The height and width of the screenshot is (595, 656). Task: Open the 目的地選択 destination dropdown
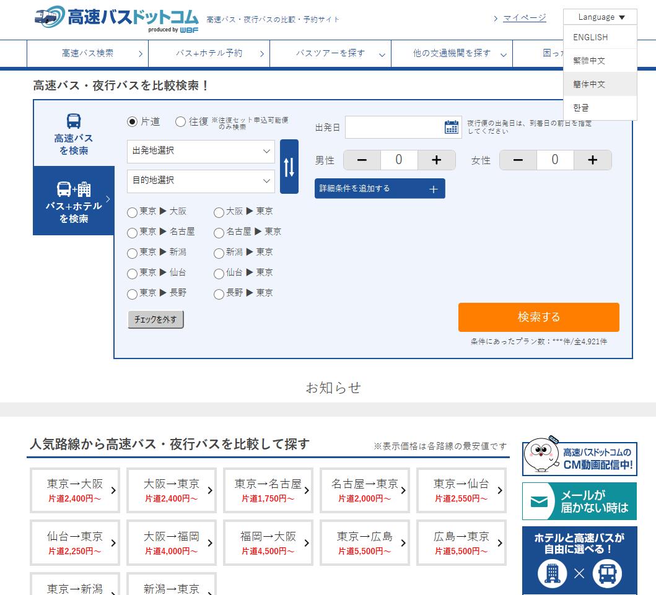tap(200, 181)
